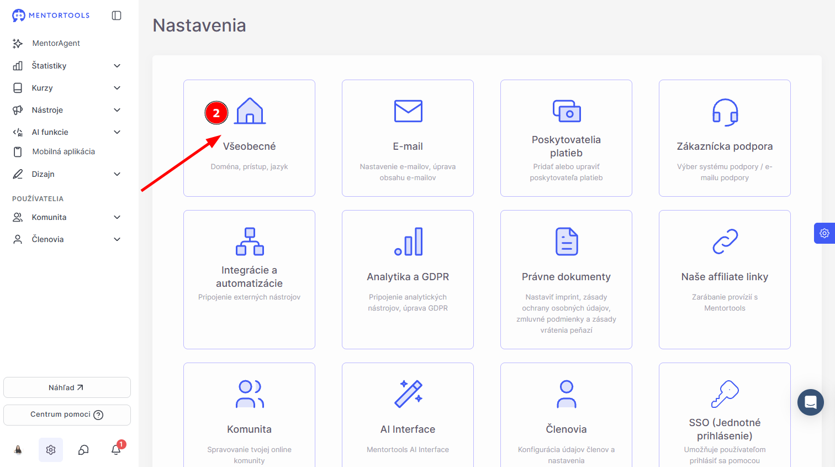Screen dimensions: 835x467
Task: Open the chat bubble icon in bottom bar
Action: pos(83,450)
